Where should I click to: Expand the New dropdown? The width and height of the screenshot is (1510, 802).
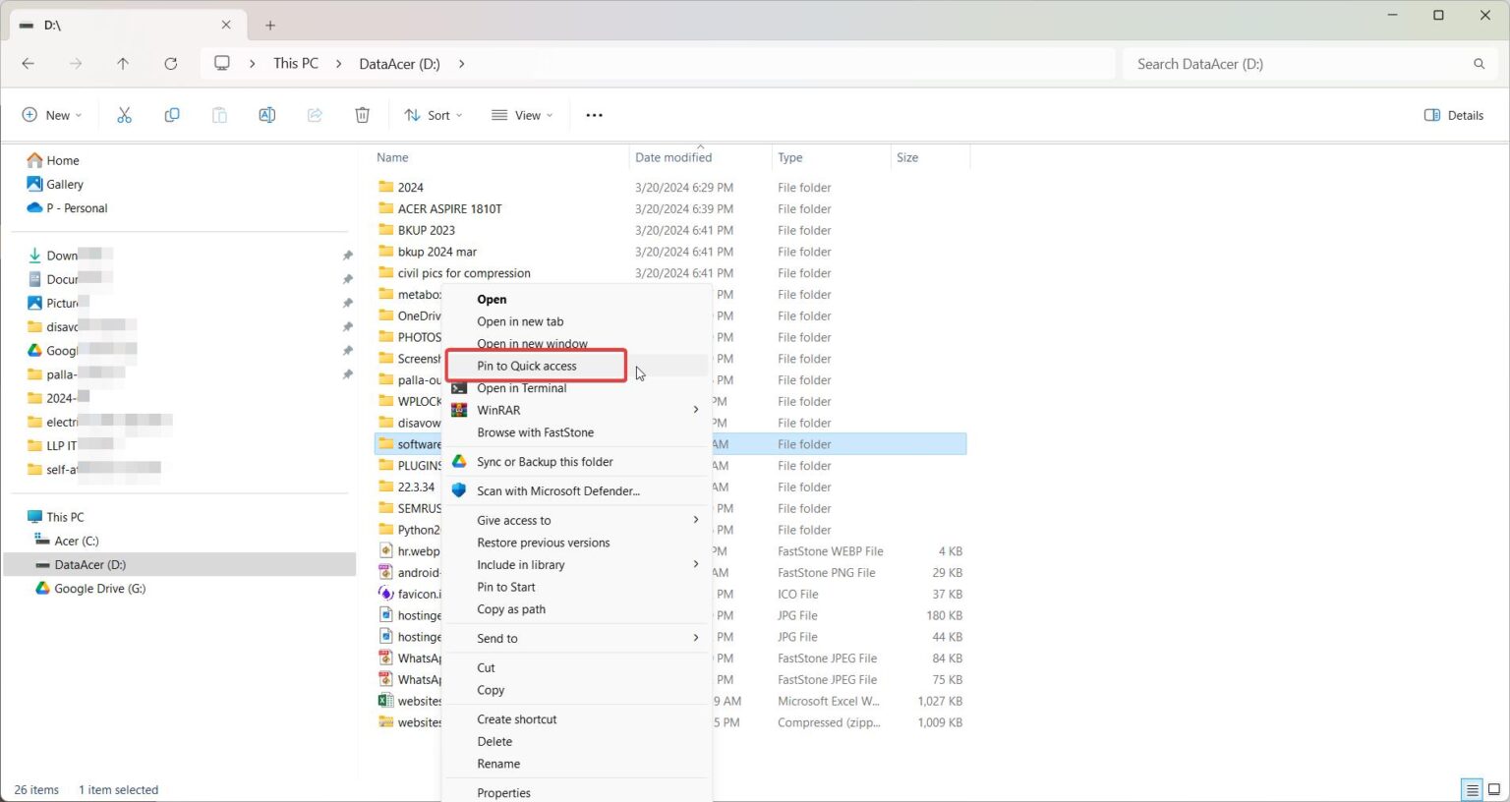[x=52, y=115]
